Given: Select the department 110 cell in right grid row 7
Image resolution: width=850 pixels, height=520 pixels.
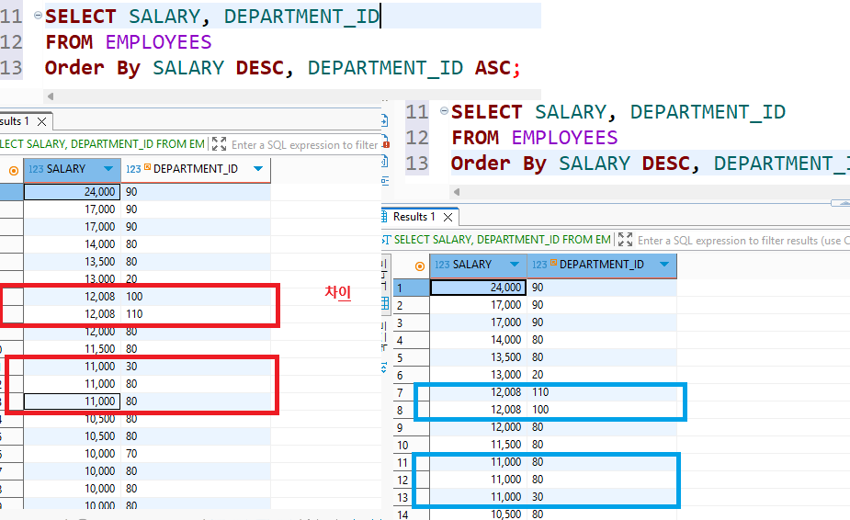Looking at the screenshot, I should click(602, 392).
